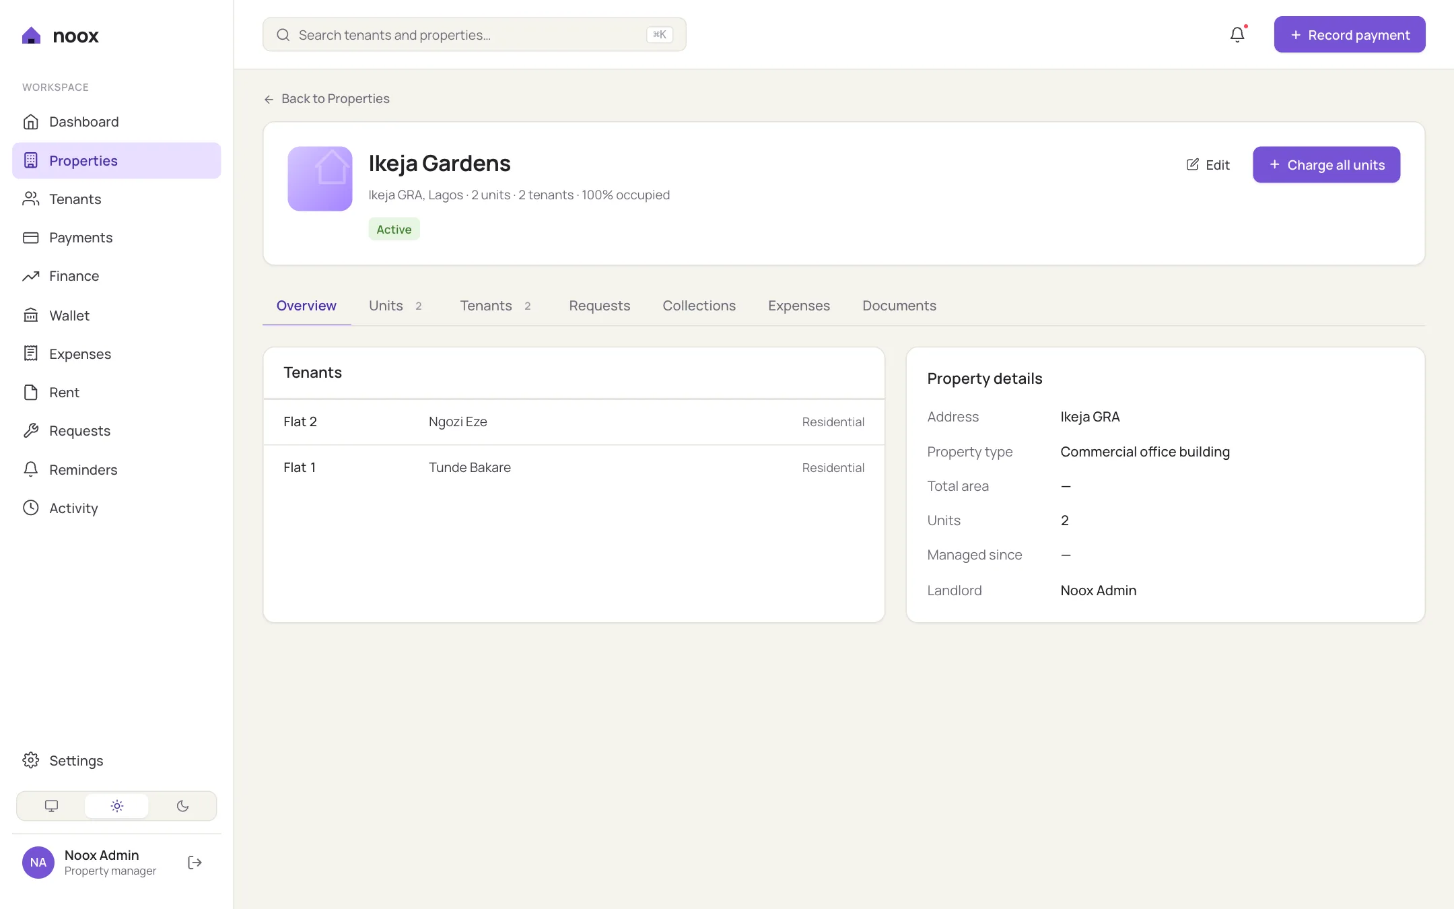
Task: Open Settings with the gear icon
Action: (31, 760)
